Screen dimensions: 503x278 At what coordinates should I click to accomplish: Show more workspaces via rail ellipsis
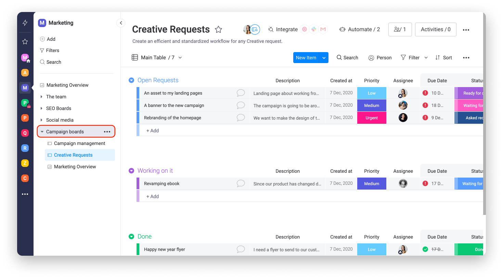25,194
